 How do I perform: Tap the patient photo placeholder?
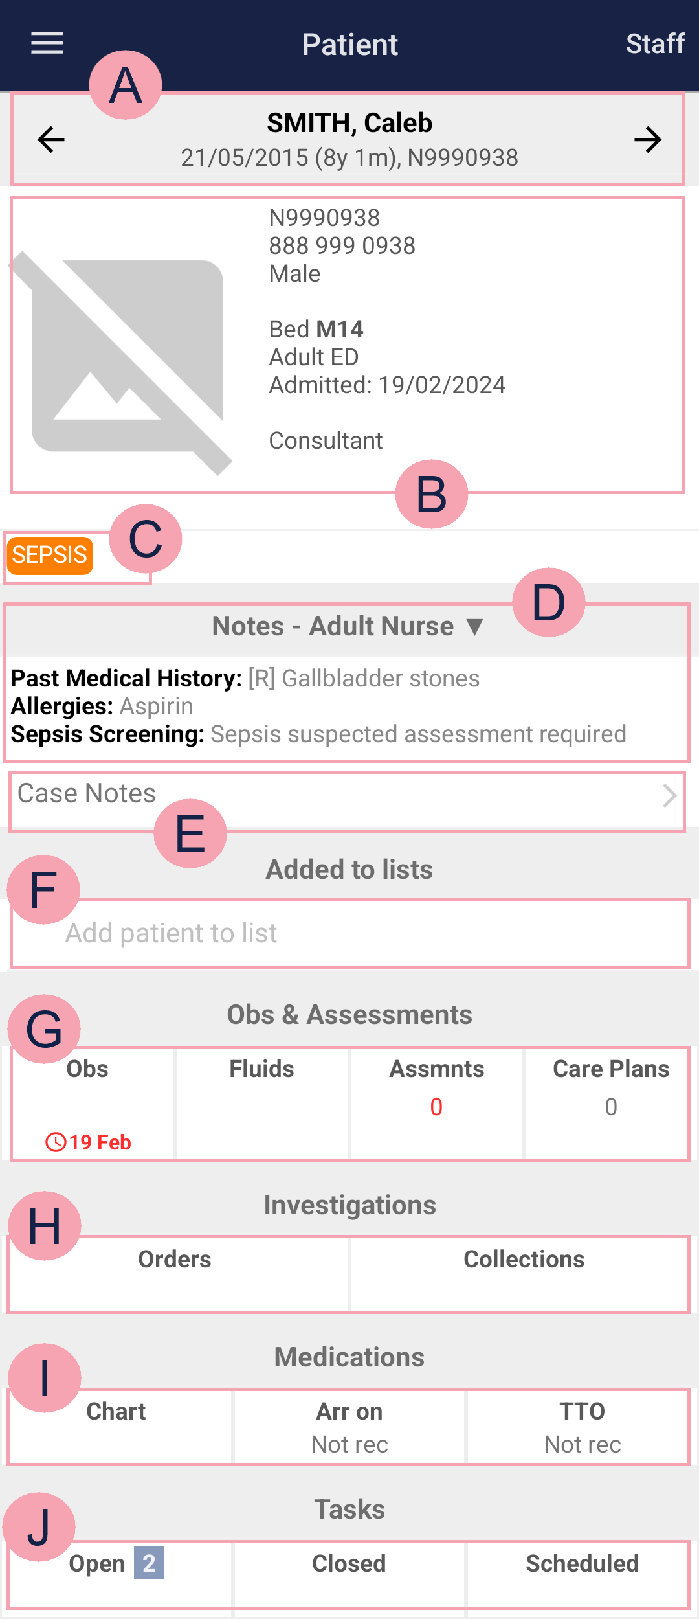point(124,363)
